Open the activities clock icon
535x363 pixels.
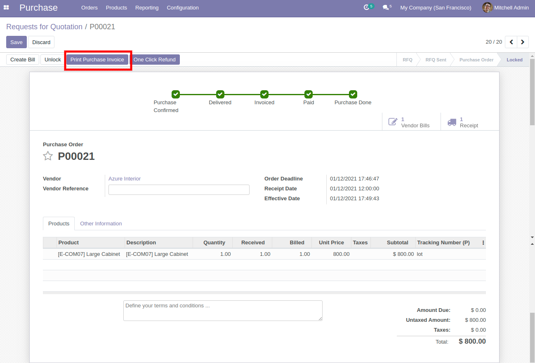pyautogui.click(x=366, y=7)
